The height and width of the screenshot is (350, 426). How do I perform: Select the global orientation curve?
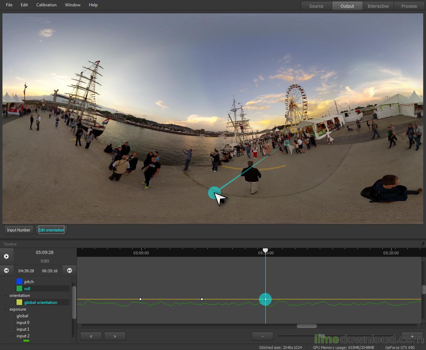[x=40, y=303]
